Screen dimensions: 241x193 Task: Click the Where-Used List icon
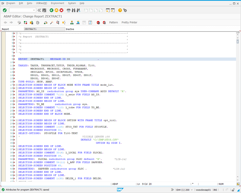coord(64,23)
